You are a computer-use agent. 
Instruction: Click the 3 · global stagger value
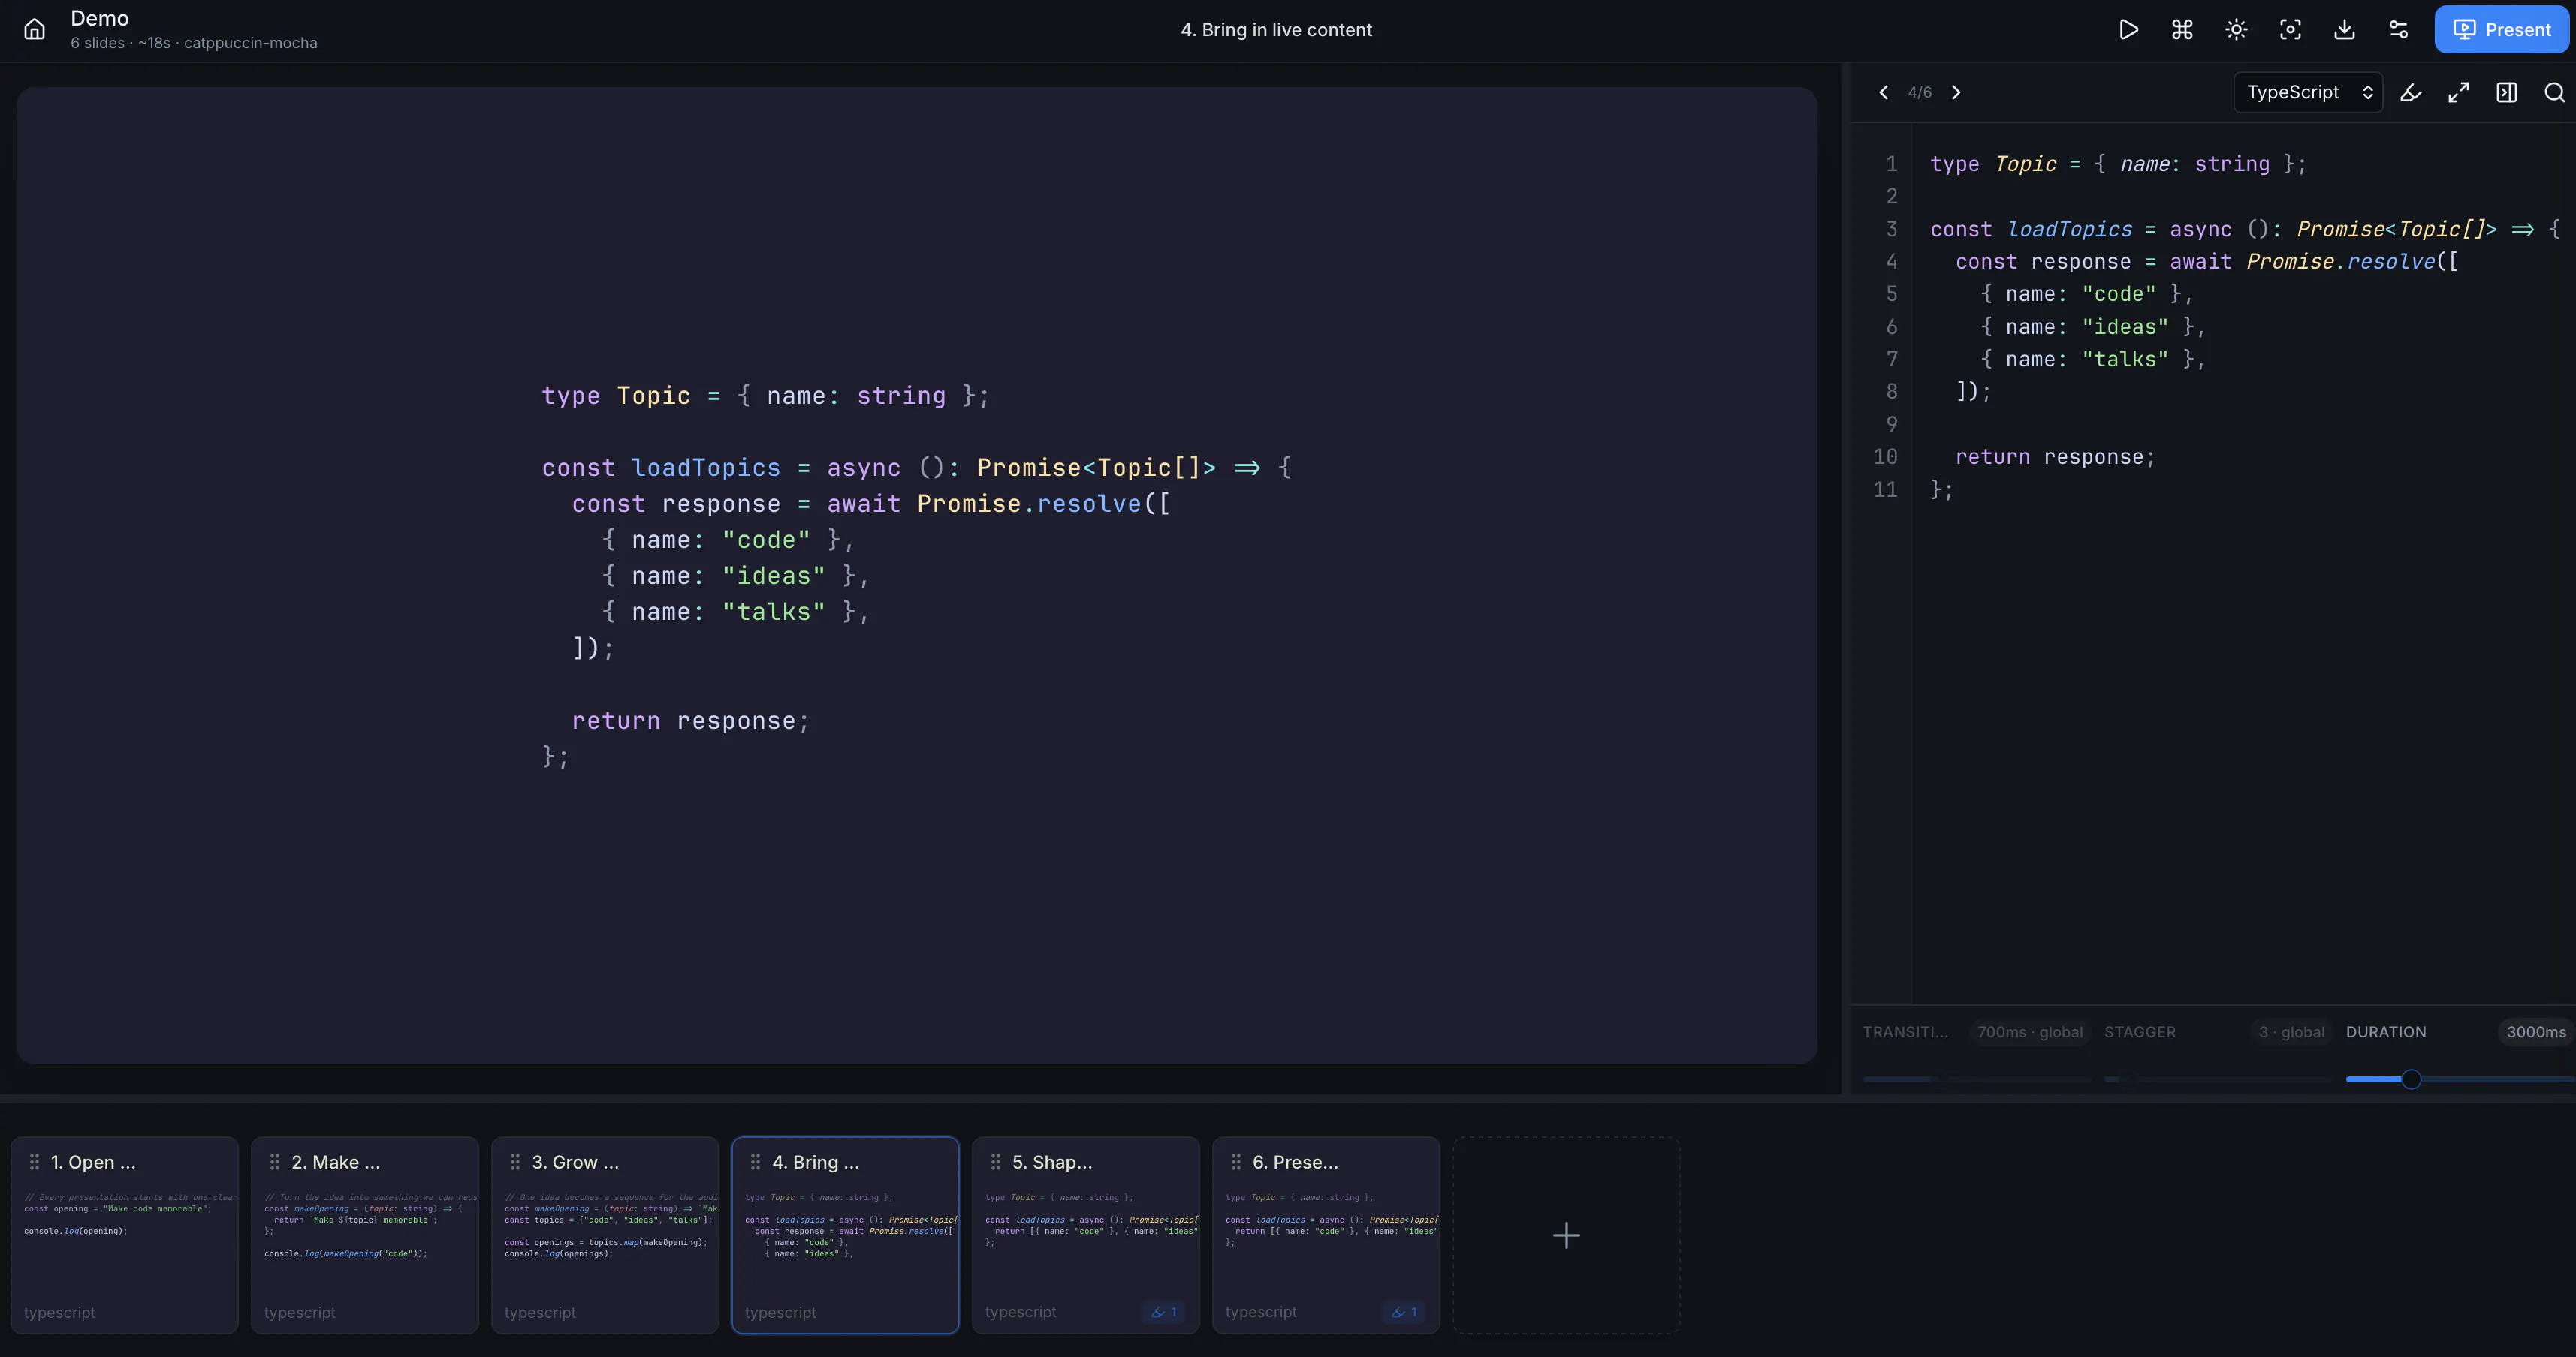2292,1032
